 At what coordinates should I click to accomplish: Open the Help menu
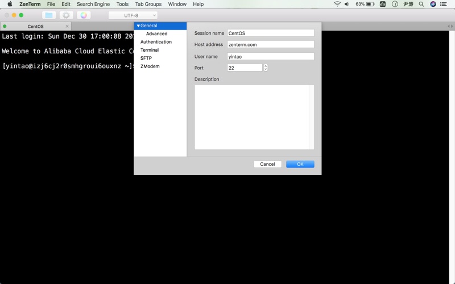198,4
